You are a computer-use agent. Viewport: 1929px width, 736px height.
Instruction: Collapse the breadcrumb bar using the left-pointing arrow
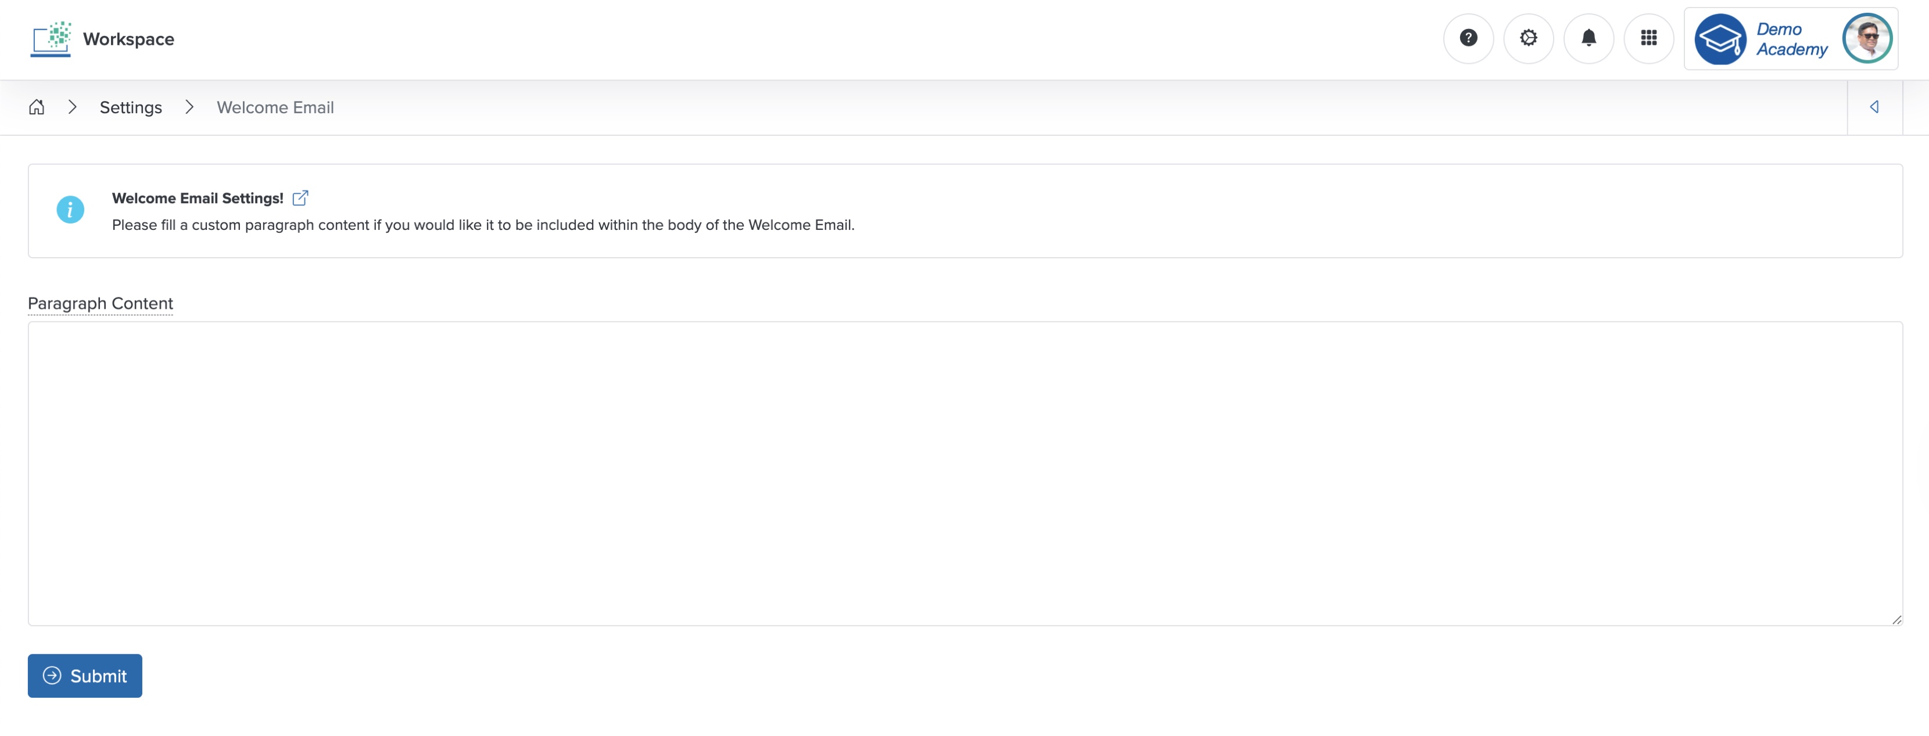(x=1874, y=107)
